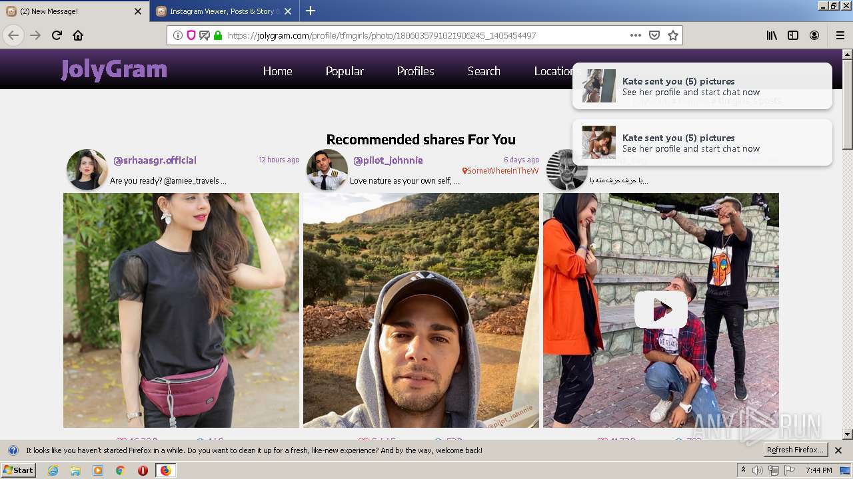This screenshot has width=853, height=479.
Task: Go to the Firefox home page
Action: point(78,35)
